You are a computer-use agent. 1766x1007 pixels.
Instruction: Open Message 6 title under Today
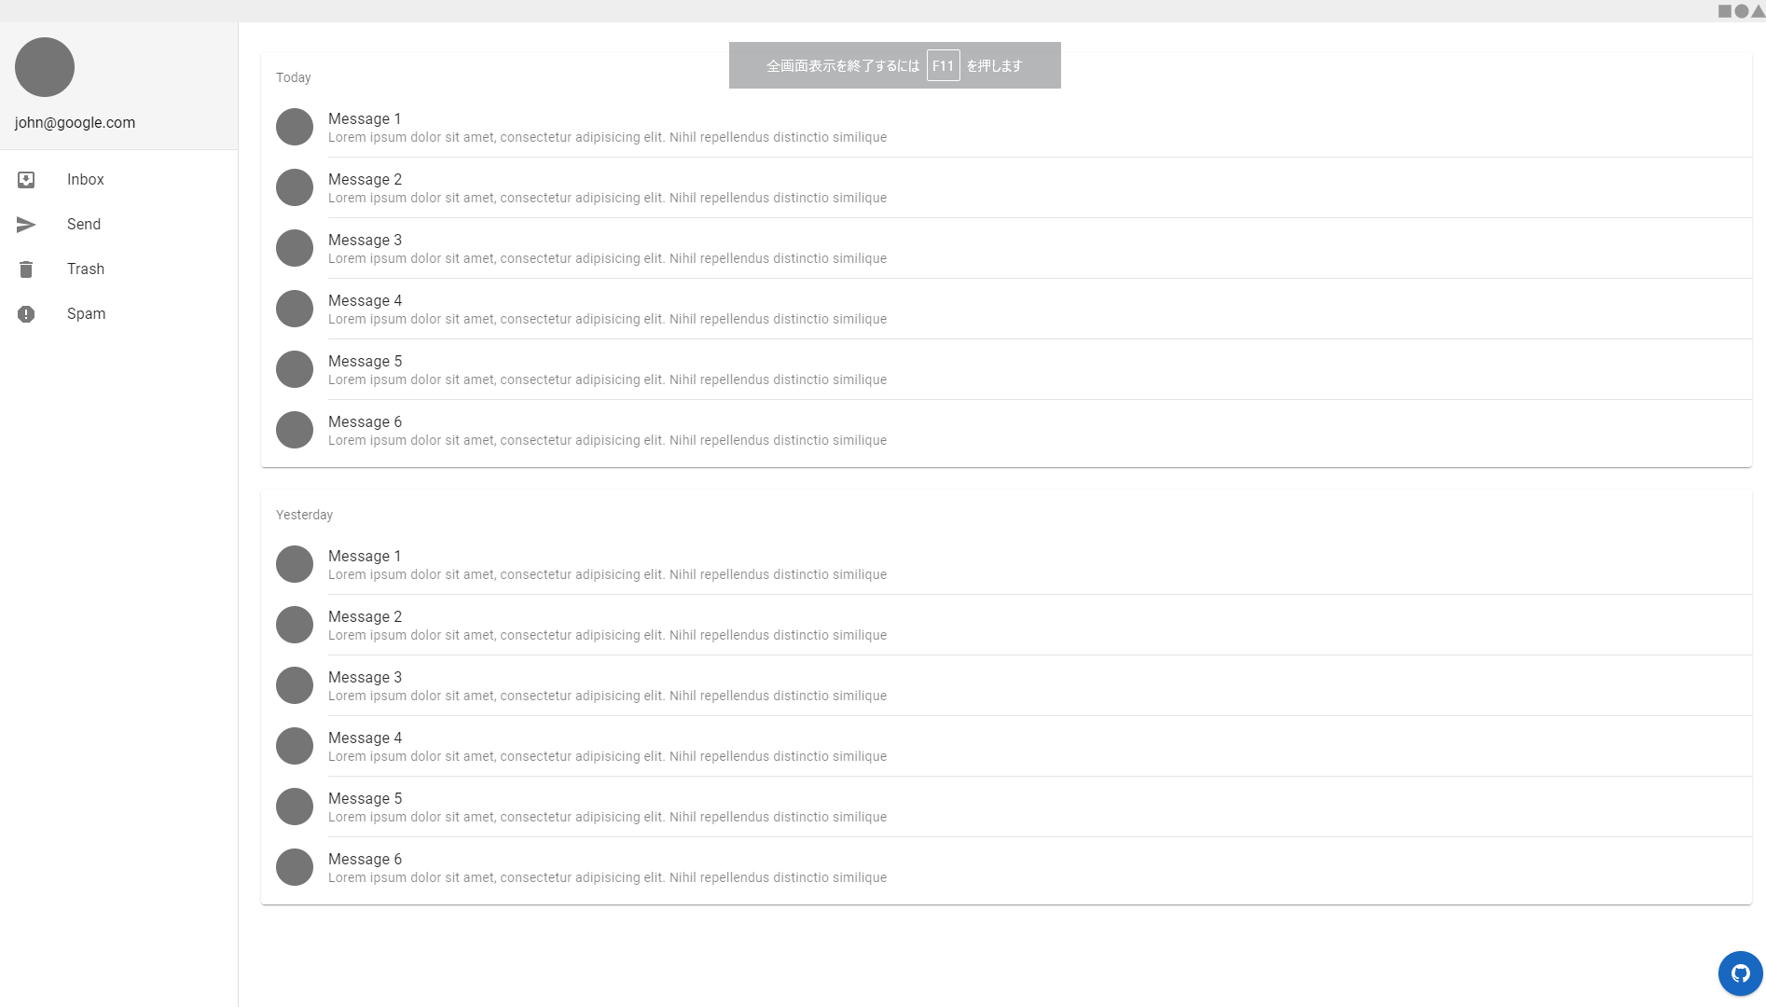[x=365, y=422]
